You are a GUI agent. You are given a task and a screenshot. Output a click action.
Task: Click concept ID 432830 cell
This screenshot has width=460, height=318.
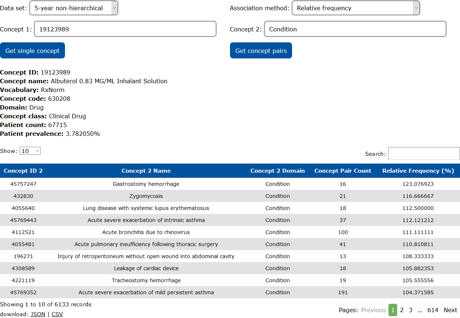pyautogui.click(x=23, y=196)
